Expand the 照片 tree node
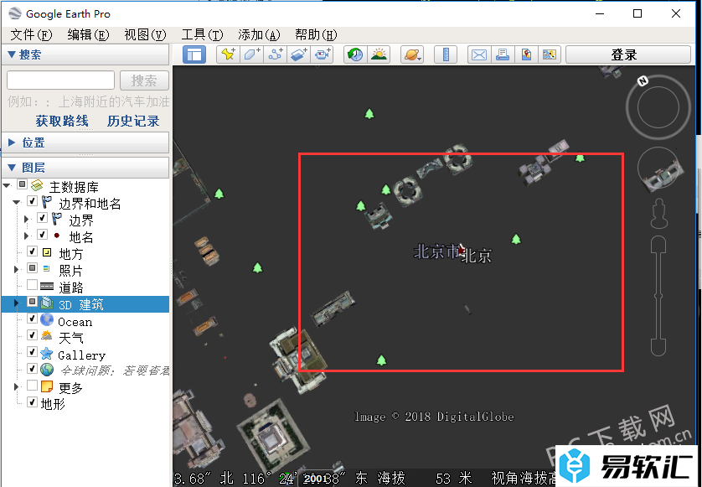702x487 pixels. [x=16, y=269]
